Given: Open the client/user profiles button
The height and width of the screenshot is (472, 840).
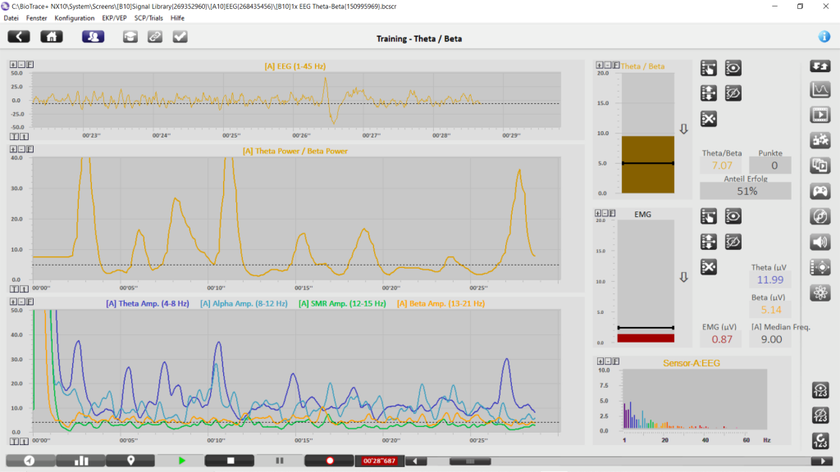Looking at the screenshot, I should 94,36.
